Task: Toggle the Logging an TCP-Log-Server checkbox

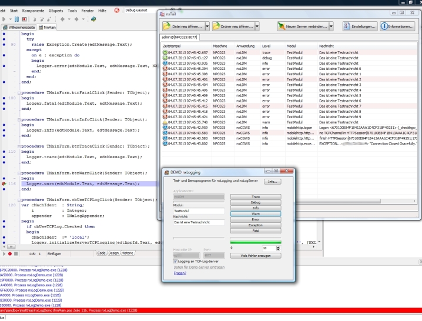Action: coord(175,260)
